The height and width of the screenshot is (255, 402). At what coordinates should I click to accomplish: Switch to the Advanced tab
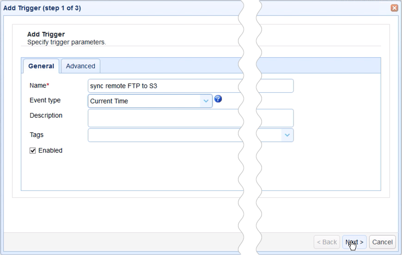pyautogui.click(x=80, y=66)
